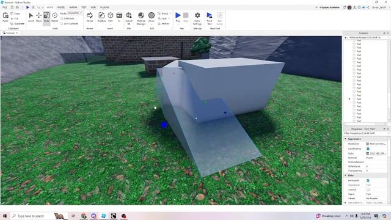Open the FILE menu
This screenshot has width=391, height=220.
click(x=5, y=7)
